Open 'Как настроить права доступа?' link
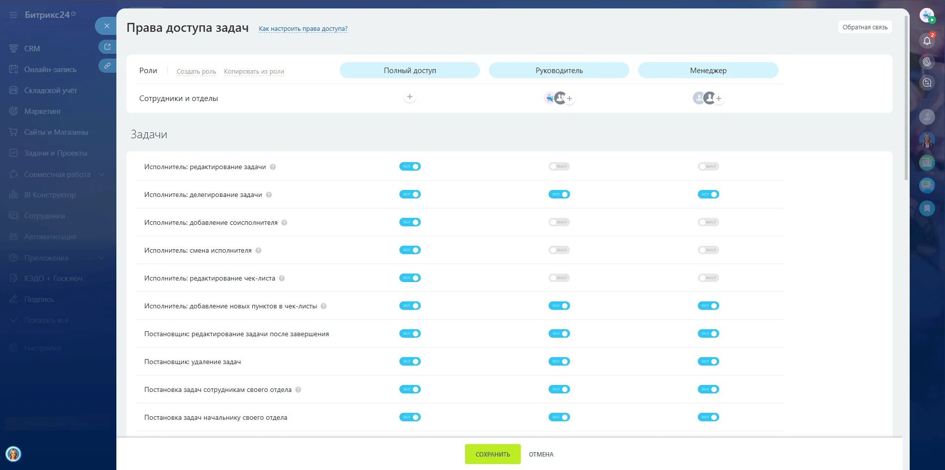This screenshot has width=945, height=470. click(x=303, y=29)
